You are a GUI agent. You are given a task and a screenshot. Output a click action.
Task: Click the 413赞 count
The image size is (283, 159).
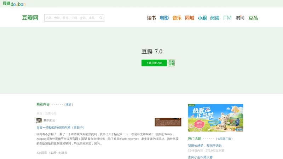point(52,153)
